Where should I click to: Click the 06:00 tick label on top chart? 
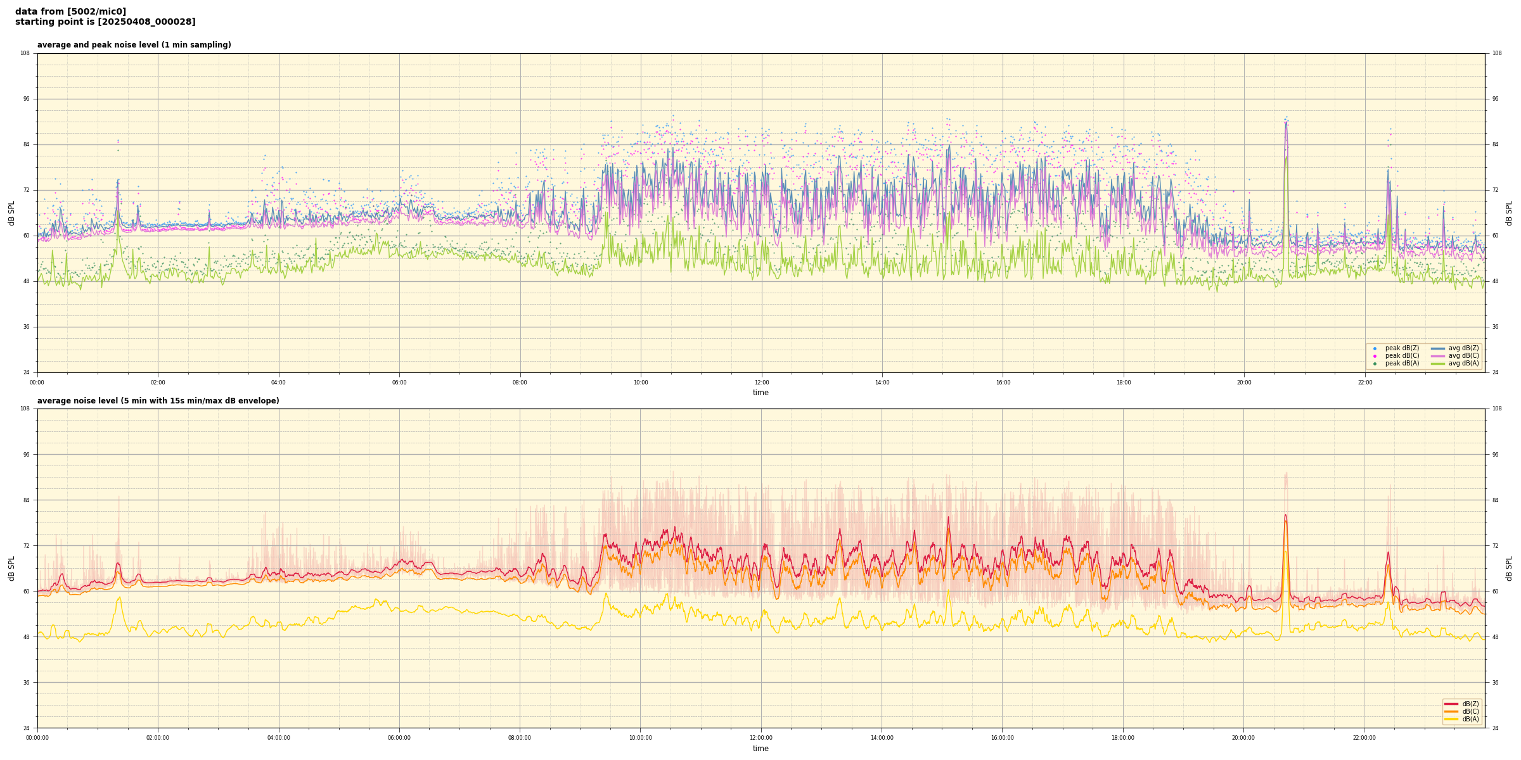pyautogui.click(x=399, y=383)
